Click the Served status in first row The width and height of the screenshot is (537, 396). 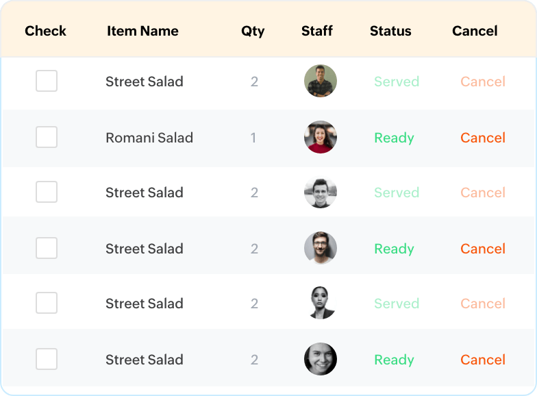coord(397,82)
